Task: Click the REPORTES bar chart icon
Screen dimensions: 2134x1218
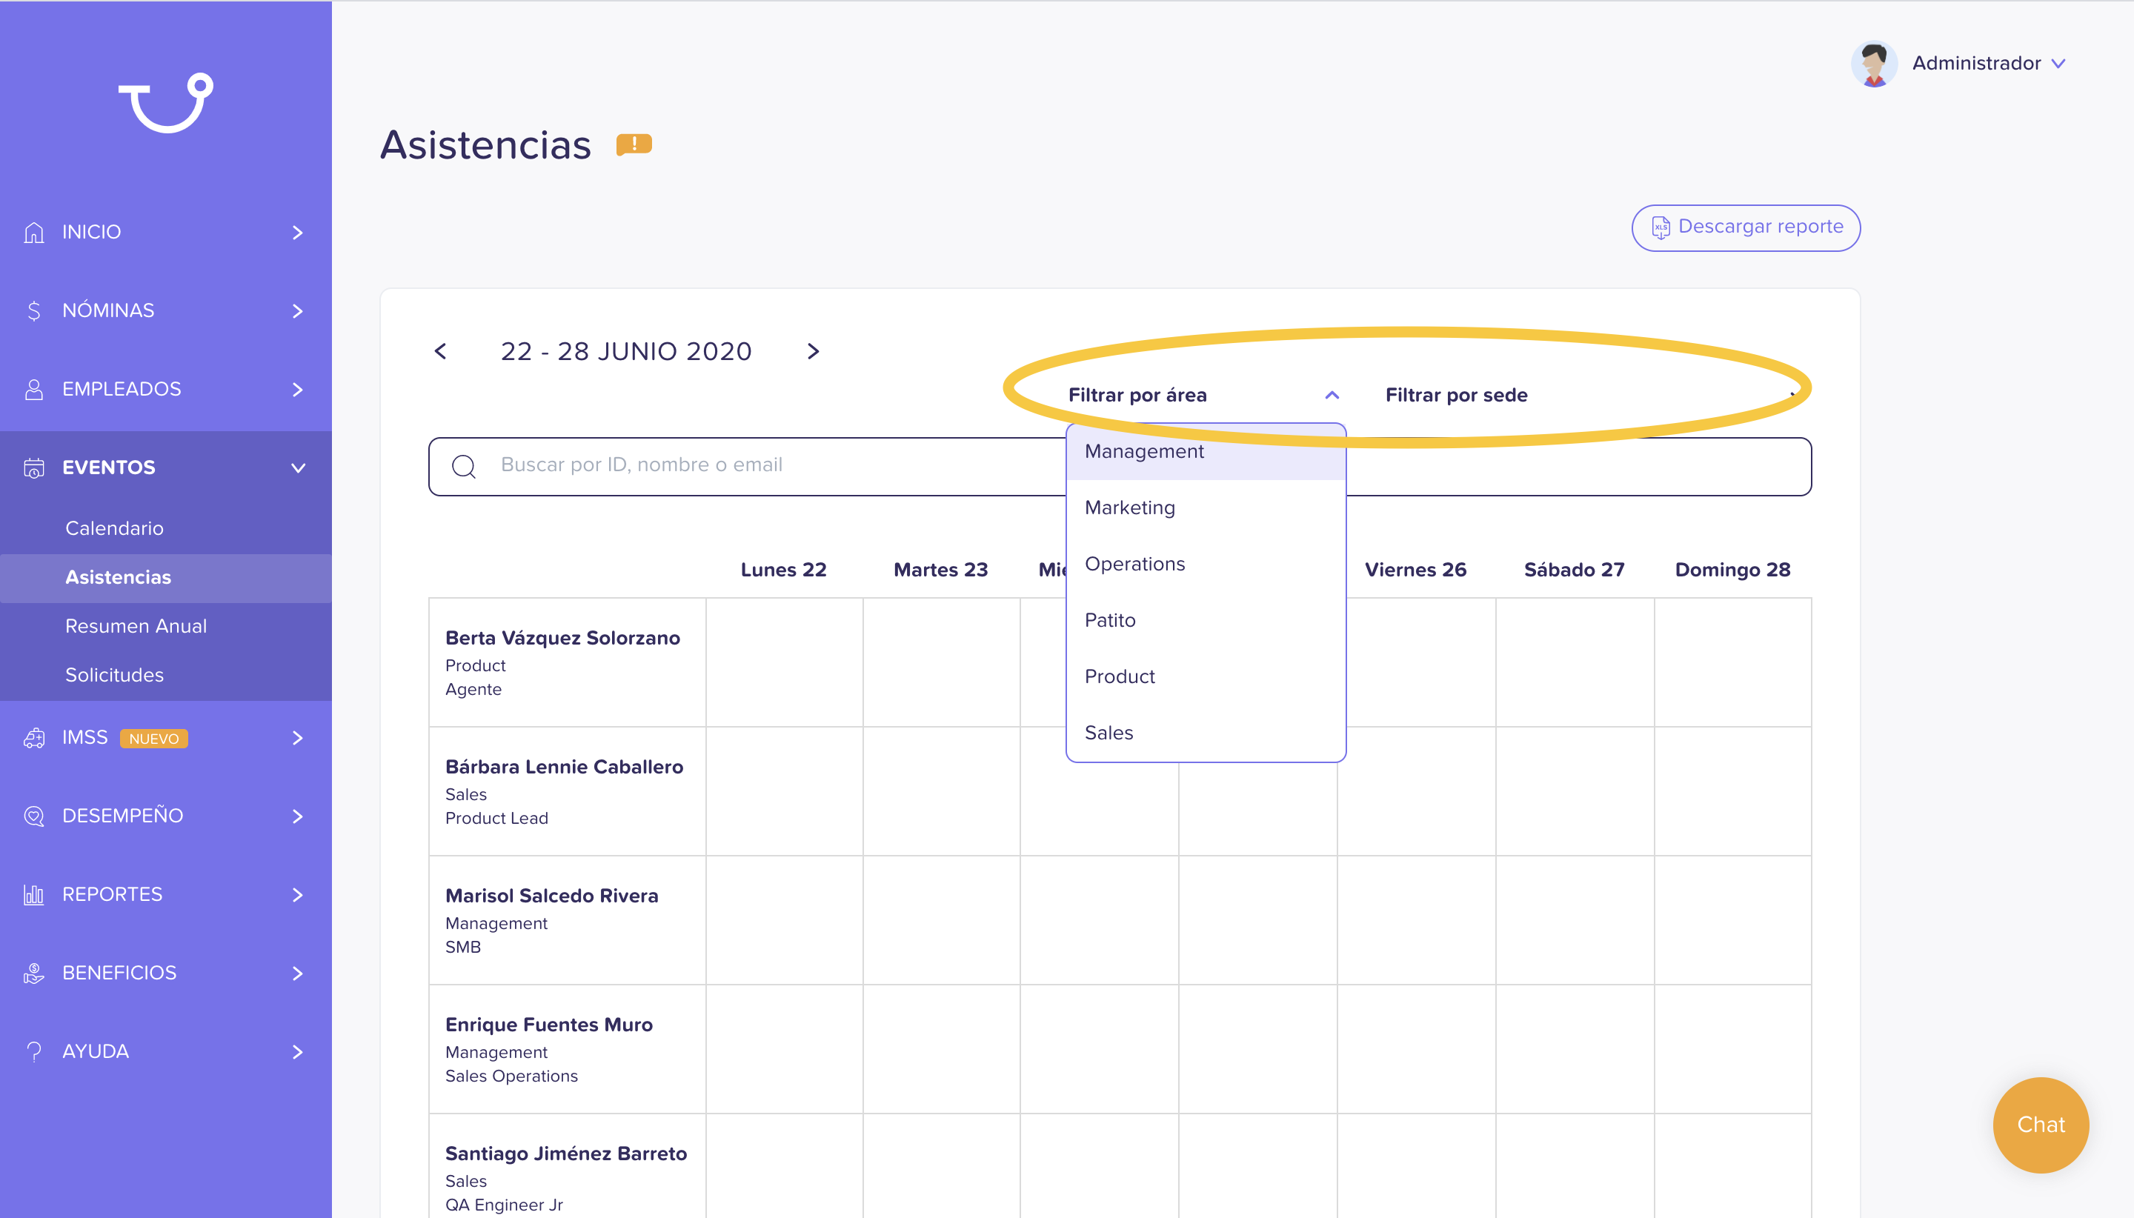Action: pyautogui.click(x=33, y=894)
